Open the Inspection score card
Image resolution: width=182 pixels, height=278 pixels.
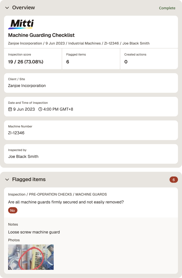coord(33,59)
